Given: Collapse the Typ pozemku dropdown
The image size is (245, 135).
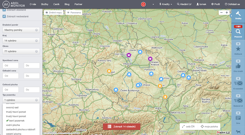Looking at the screenshot, I should coord(21,100).
